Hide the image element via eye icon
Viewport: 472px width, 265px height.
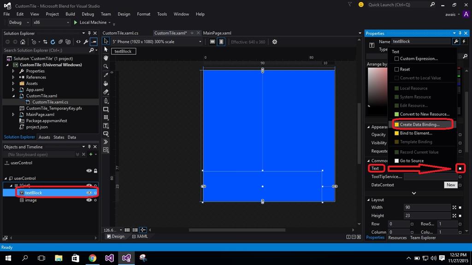tap(89, 200)
